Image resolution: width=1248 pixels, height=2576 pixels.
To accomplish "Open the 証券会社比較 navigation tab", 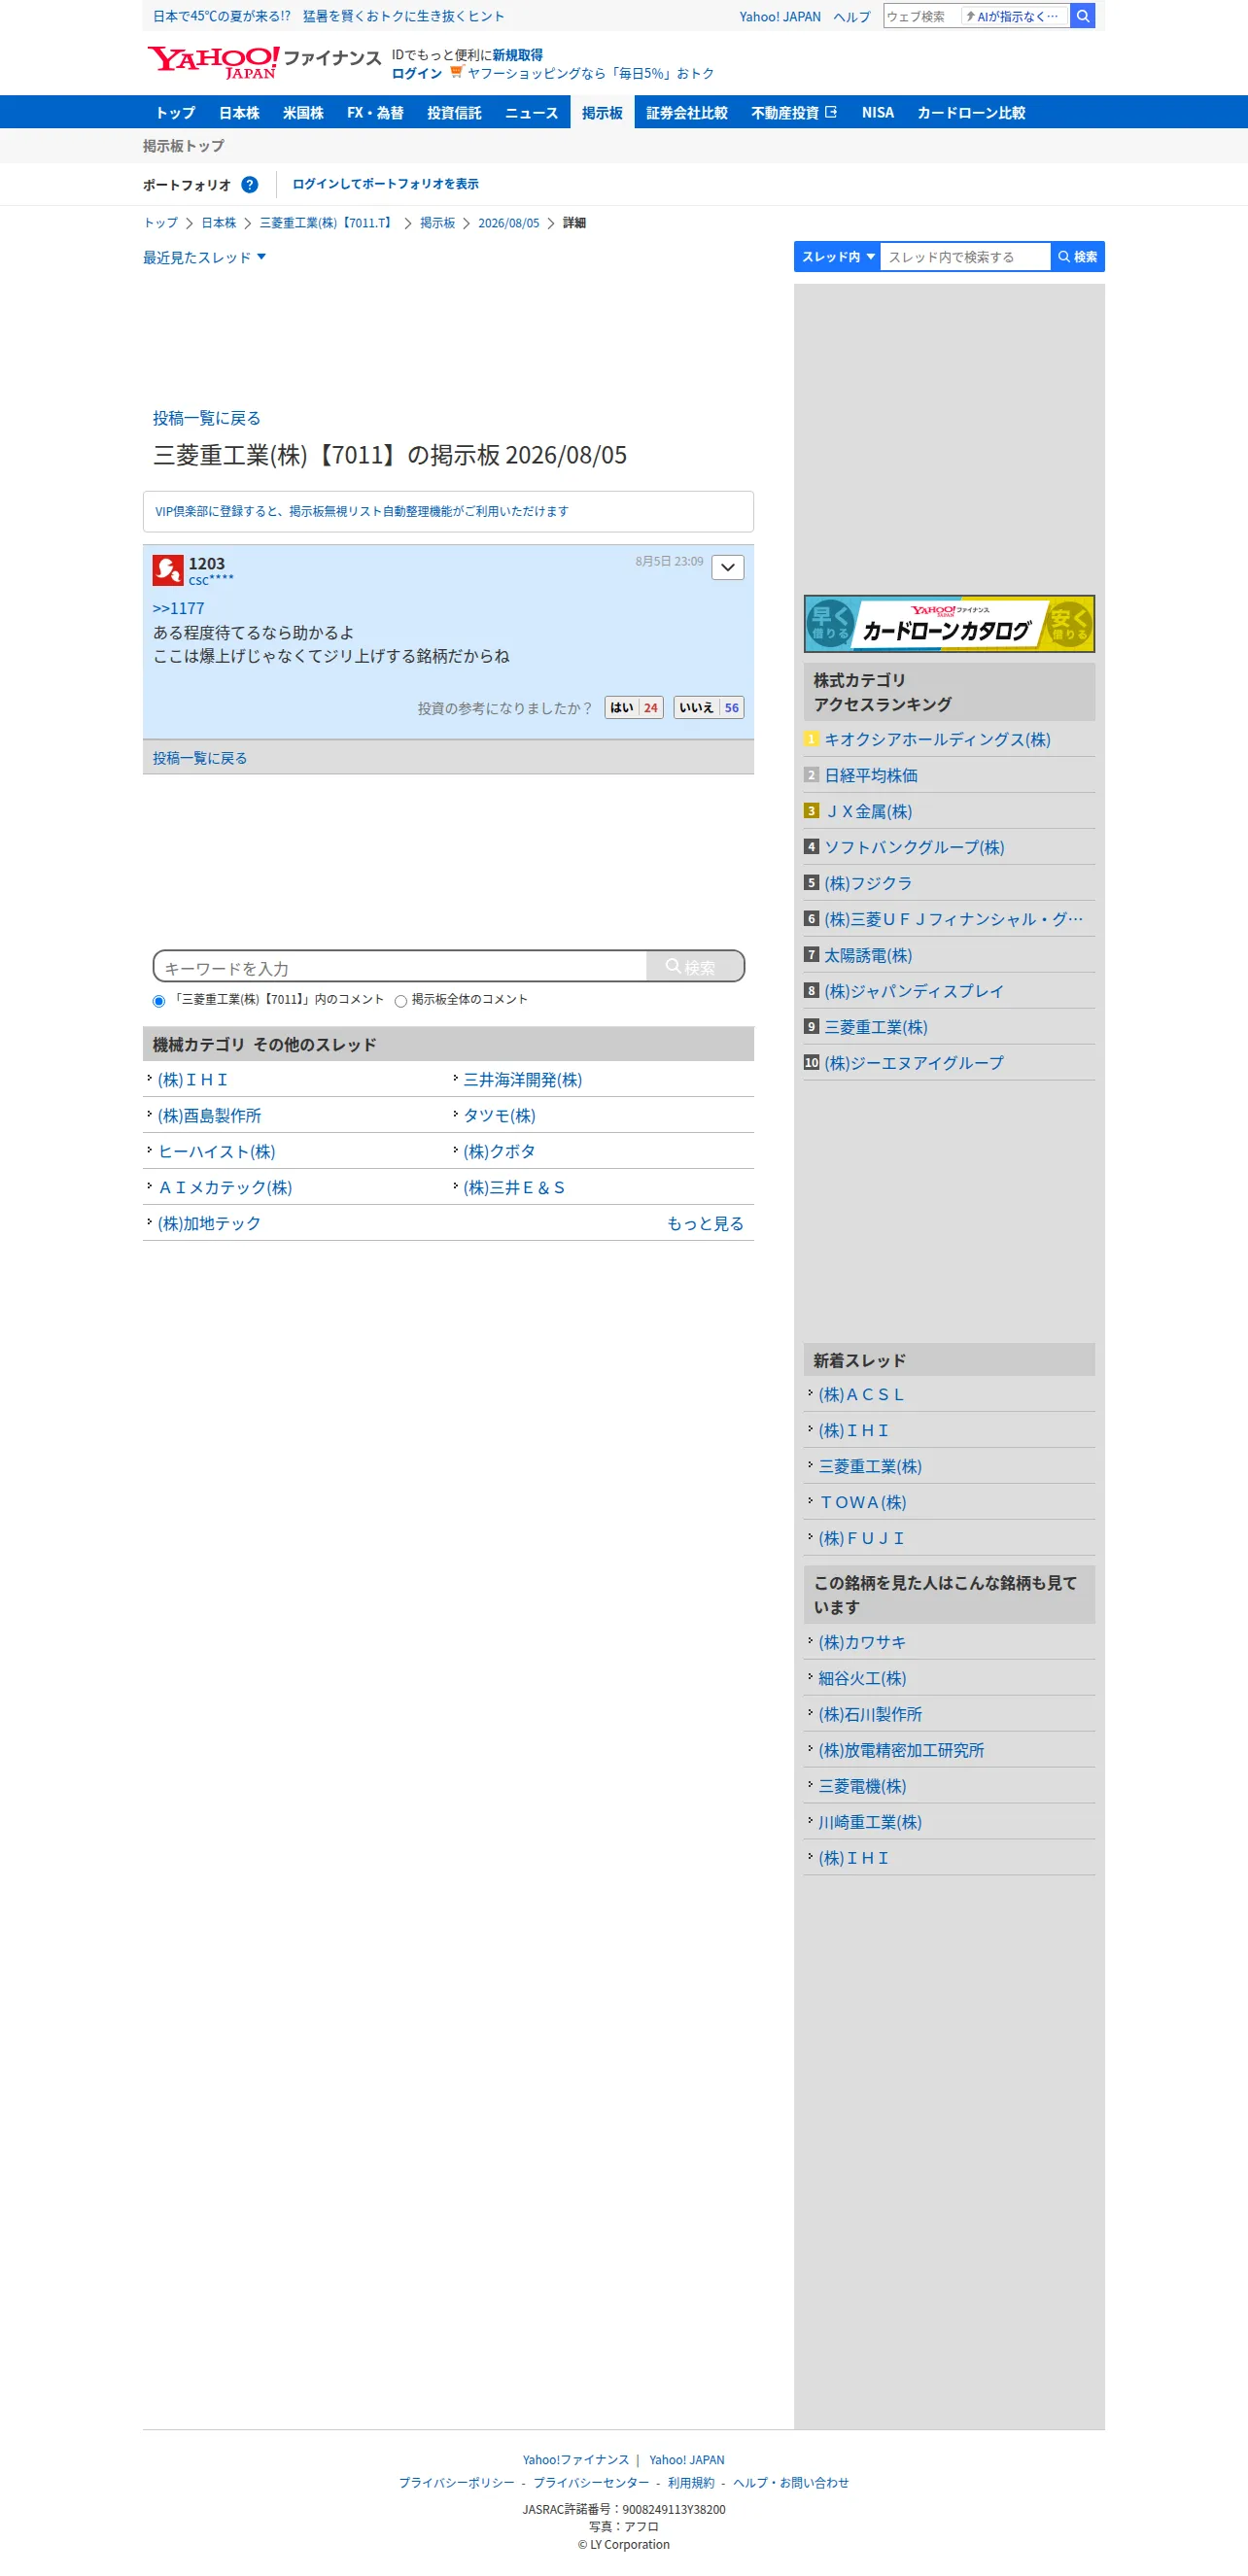I will point(686,113).
